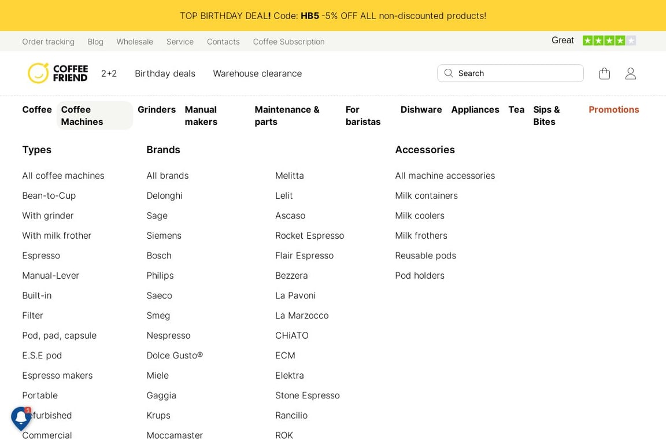666x444 pixels.
Task: Choose the La Marzocco brand
Action: click(302, 315)
